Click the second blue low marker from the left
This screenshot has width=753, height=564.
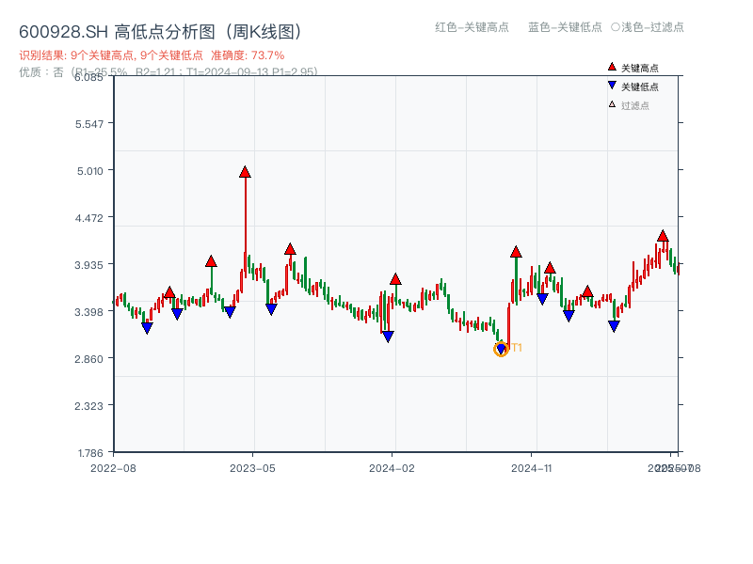(x=177, y=314)
